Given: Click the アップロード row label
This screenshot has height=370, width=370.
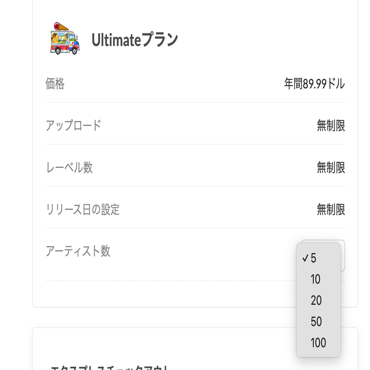Looking at the screenshot, I should click(x=73, y=126).
